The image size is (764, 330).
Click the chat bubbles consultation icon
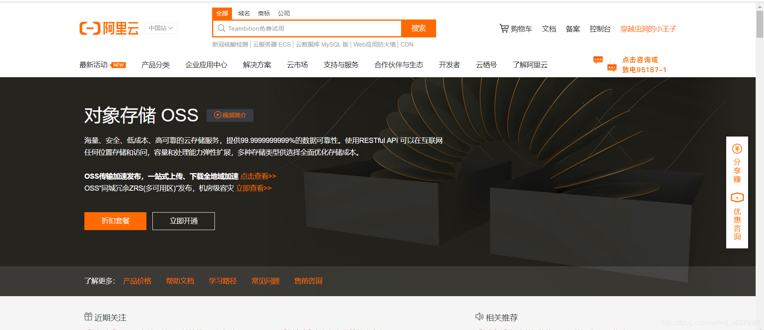point(604,64)
